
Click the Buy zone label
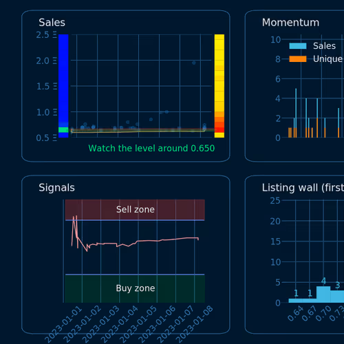point(136,288)
